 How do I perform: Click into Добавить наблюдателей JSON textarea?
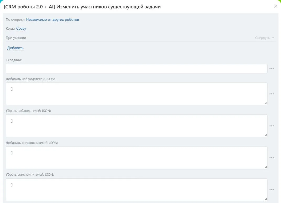(137, 94)
